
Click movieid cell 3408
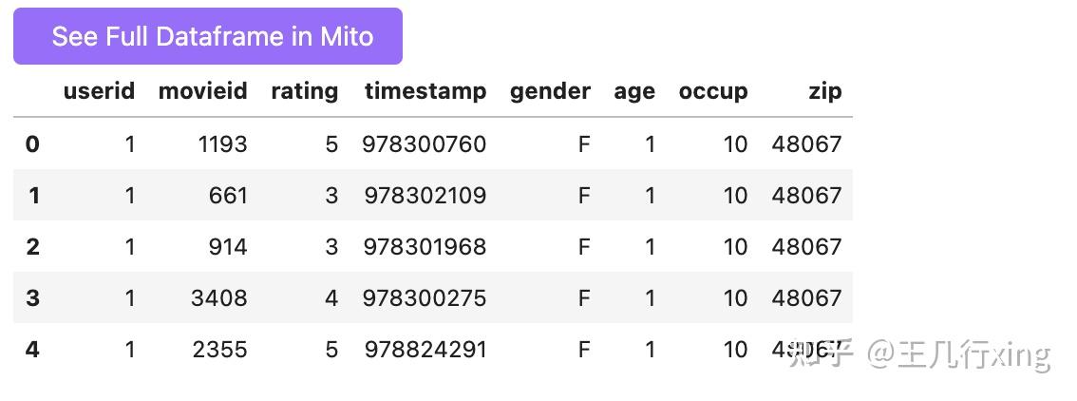(218, 298)
